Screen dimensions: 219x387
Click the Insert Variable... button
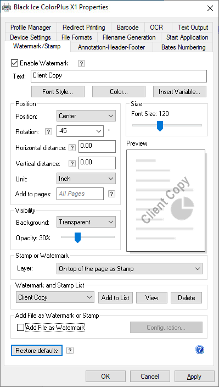click(179, 92)
